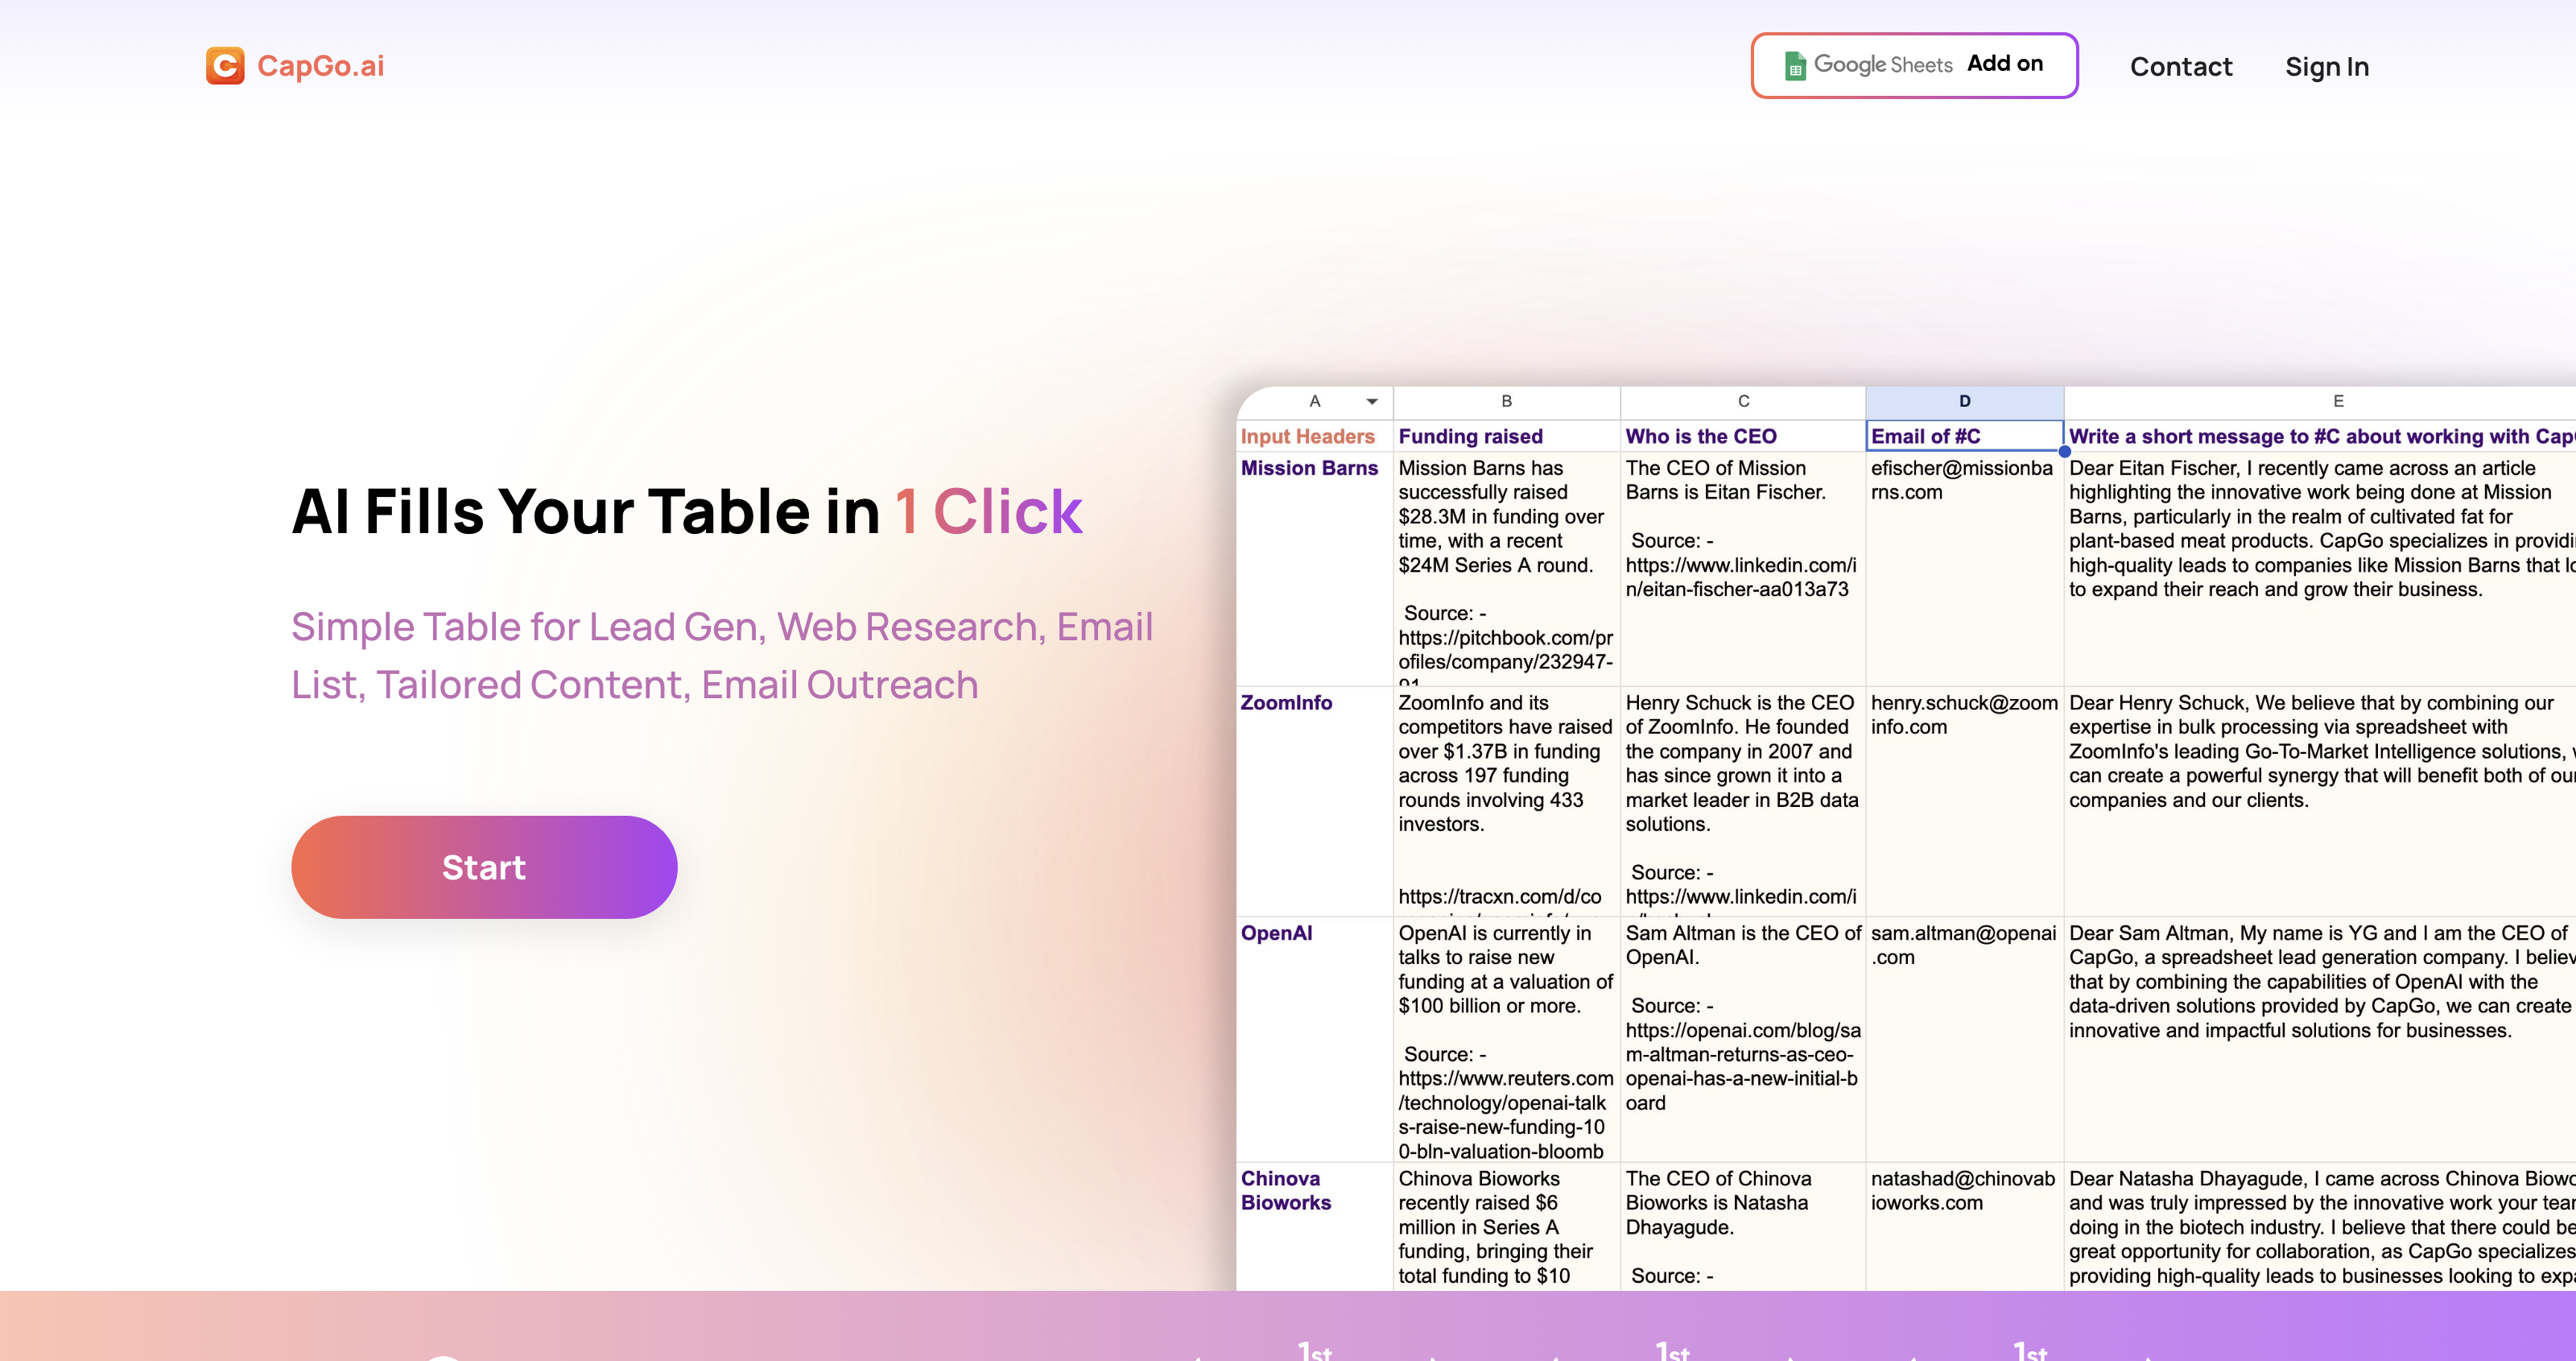Select the 'Who is the CEO' header cell
The image size is (2576, 1361).
(1743, 436)
